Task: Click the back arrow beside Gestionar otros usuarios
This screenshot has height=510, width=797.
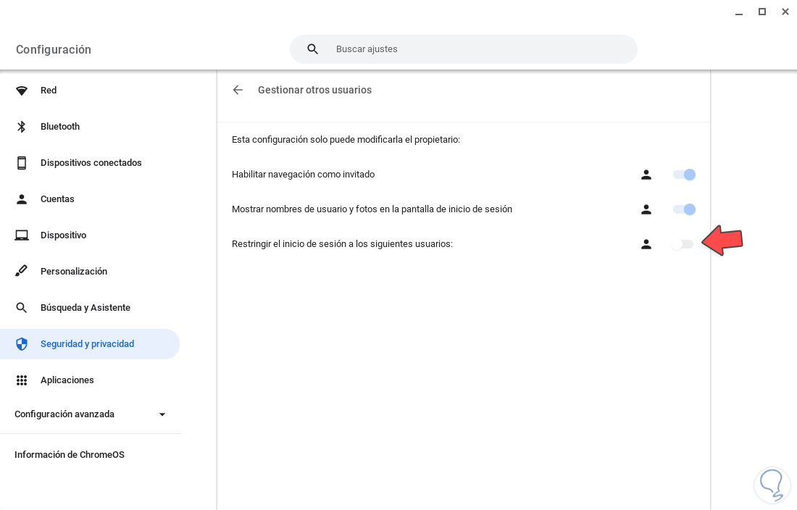Action: [238, 90]
